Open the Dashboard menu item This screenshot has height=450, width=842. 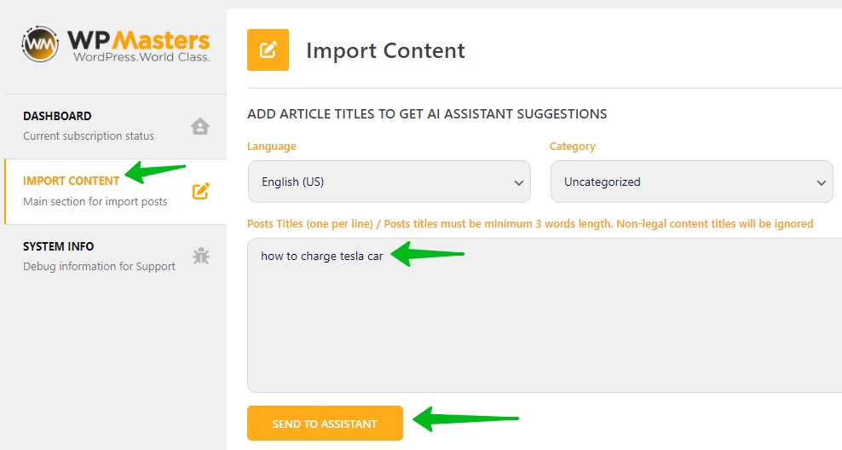click(x=115, y=127)
